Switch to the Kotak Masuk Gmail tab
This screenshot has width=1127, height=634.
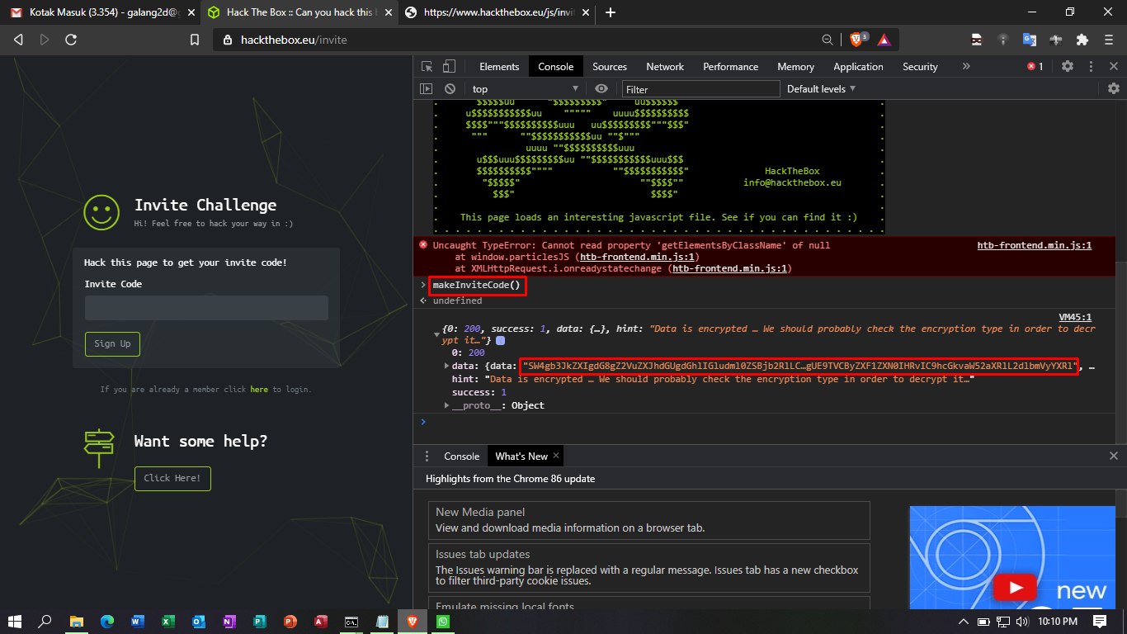(100, 12)
